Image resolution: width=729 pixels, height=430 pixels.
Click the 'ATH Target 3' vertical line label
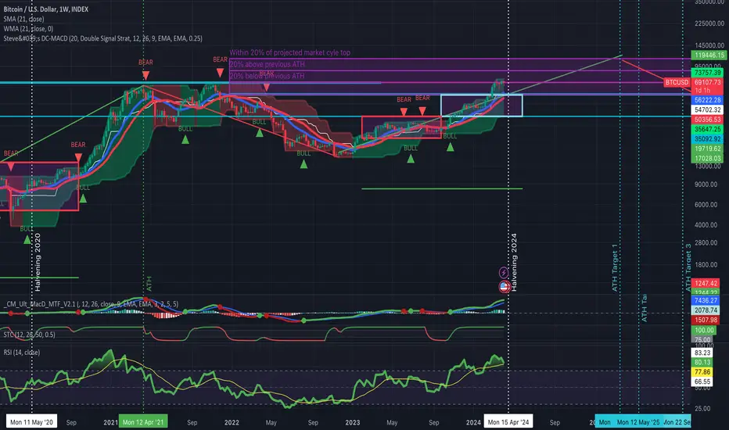(x=688, y=267)
